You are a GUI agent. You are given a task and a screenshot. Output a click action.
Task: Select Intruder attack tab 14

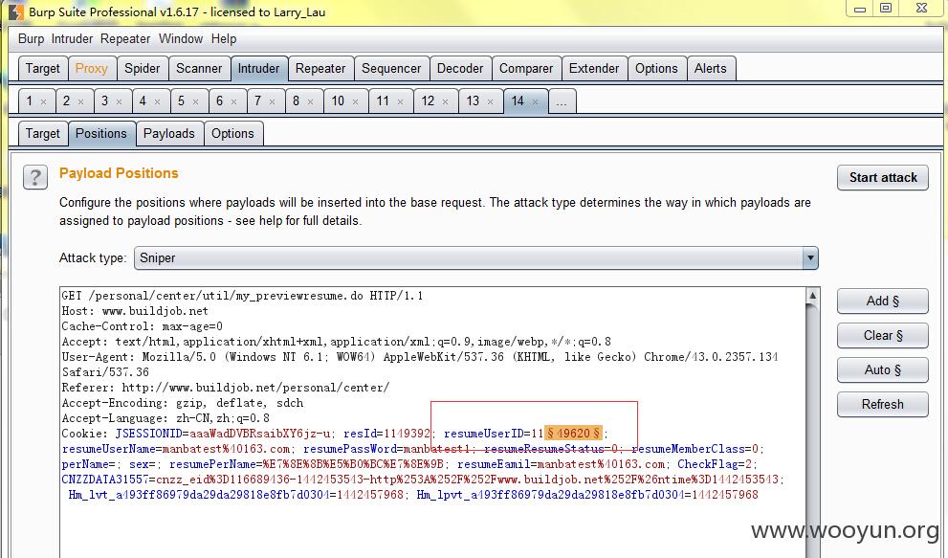point(518,101)
